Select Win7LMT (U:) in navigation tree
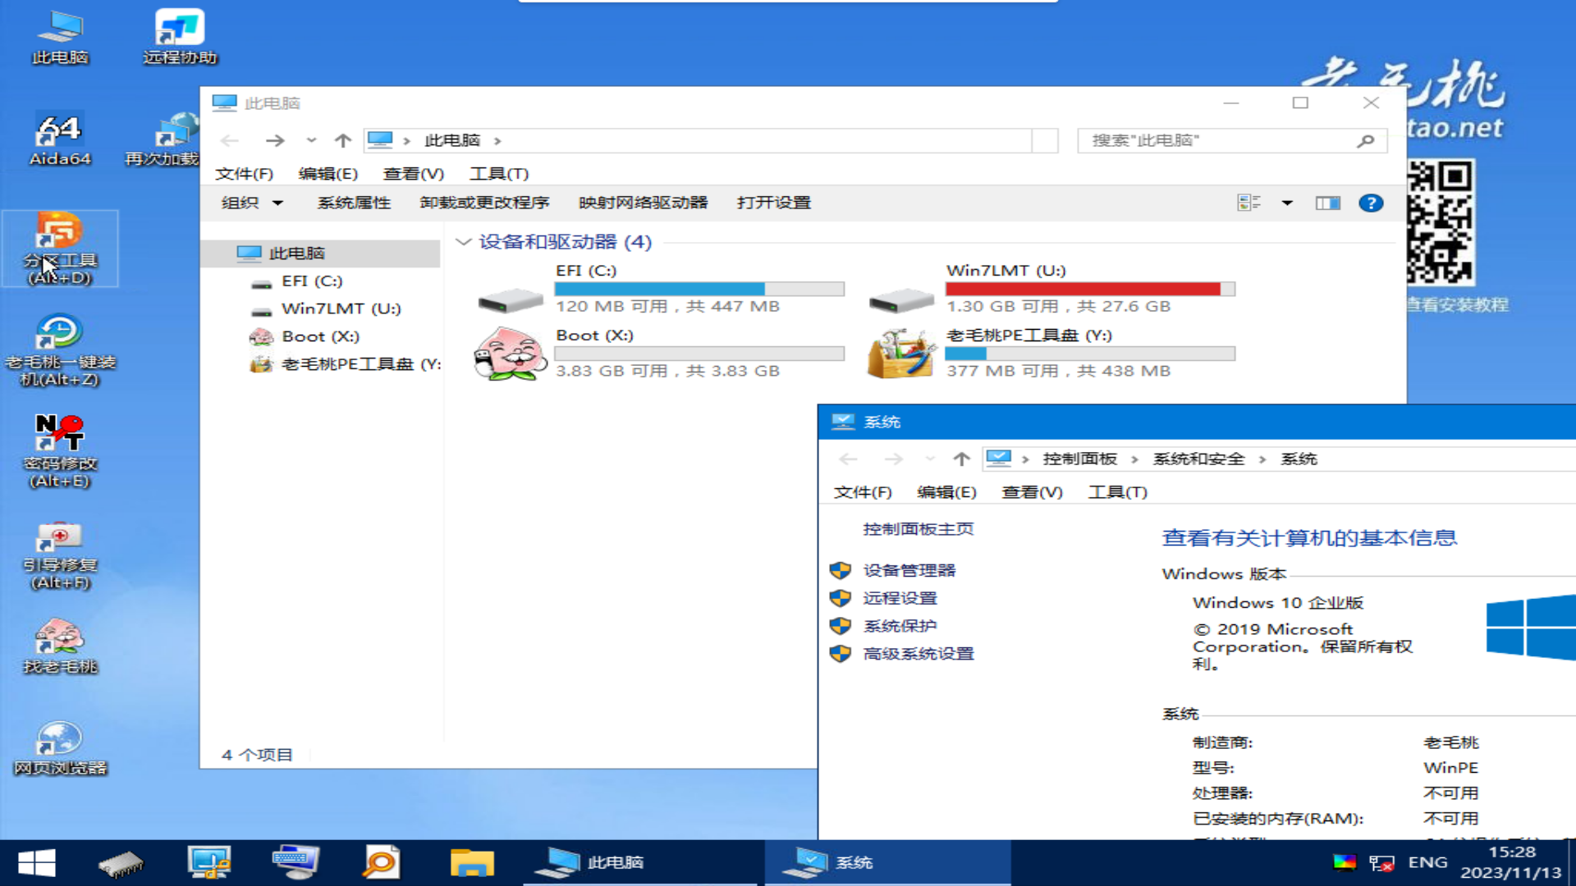This screenshot has height=886, width=1576. point(341,309)
